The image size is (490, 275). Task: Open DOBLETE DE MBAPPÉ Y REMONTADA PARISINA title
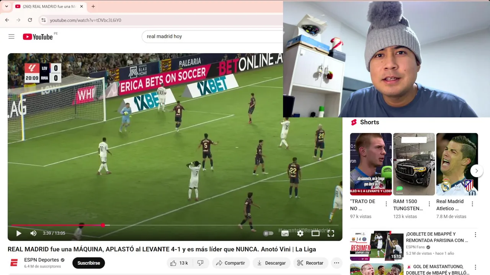tap(437, 237)
